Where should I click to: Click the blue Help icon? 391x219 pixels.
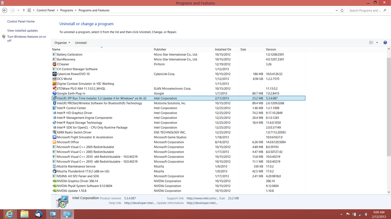click(x=385, y=43)
